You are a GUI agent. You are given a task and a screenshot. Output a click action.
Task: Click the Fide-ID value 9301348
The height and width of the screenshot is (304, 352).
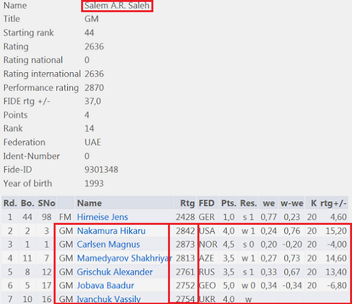(x=101, y=170)
